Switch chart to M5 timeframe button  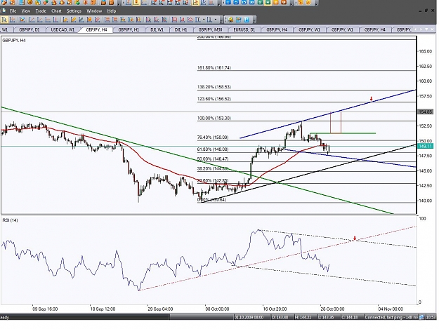(236, 2)
